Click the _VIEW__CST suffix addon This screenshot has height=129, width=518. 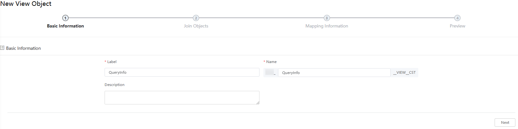[404, 73]
